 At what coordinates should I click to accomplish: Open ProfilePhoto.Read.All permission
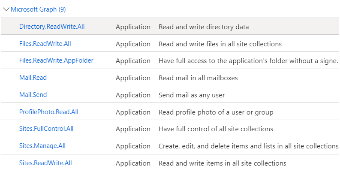[49, 112]
